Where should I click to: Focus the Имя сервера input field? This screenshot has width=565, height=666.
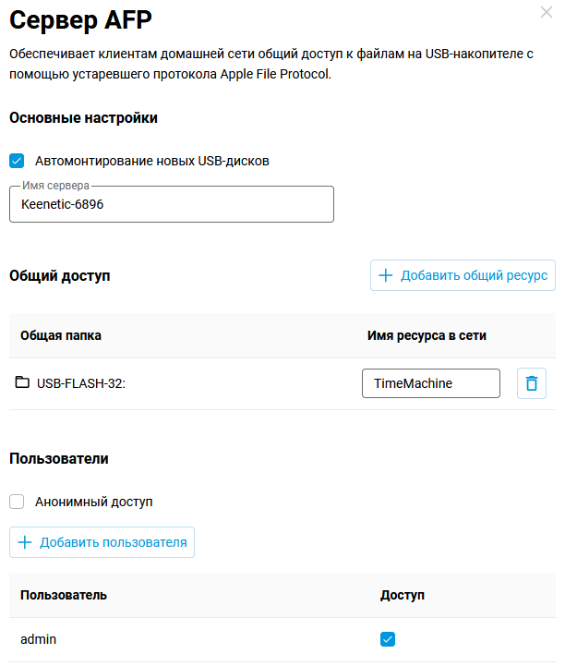(x=172, y=204)
